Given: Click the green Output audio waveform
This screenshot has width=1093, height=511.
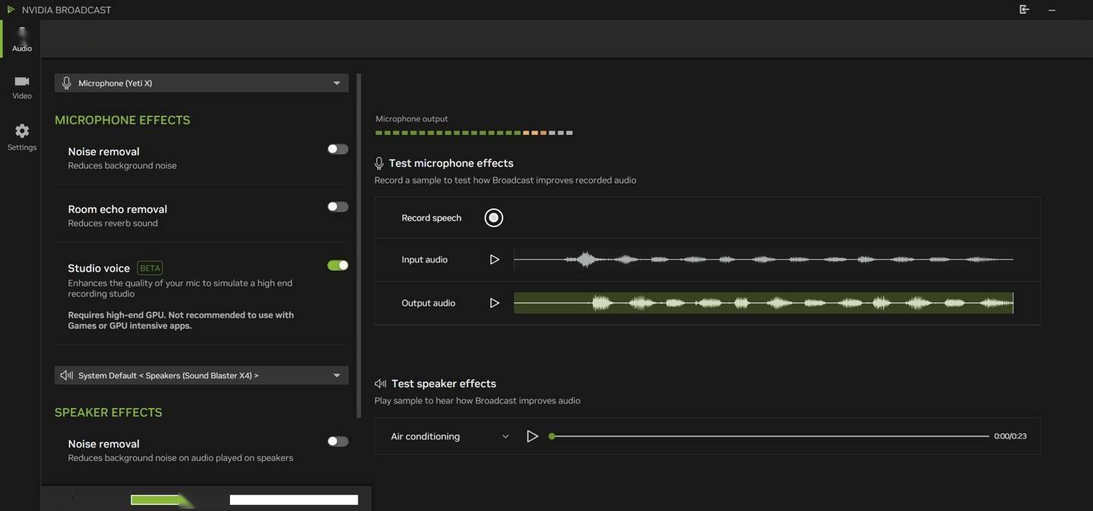Looking at the screenshot, I should click(x=764, y=303).
